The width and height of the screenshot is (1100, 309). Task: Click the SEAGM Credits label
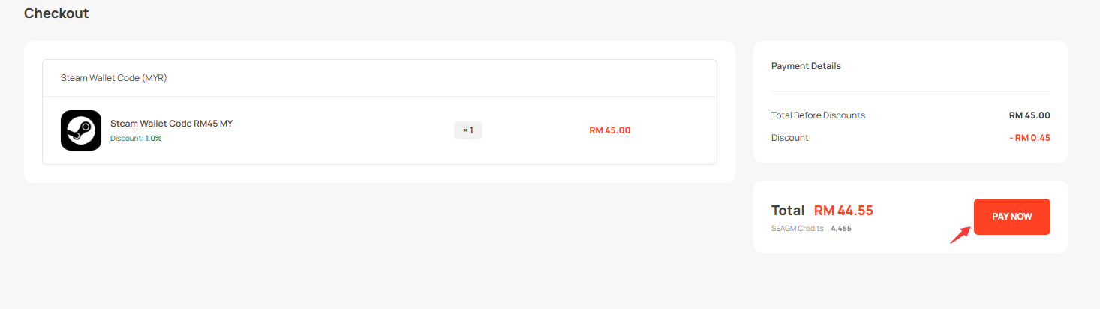point(797,229)
